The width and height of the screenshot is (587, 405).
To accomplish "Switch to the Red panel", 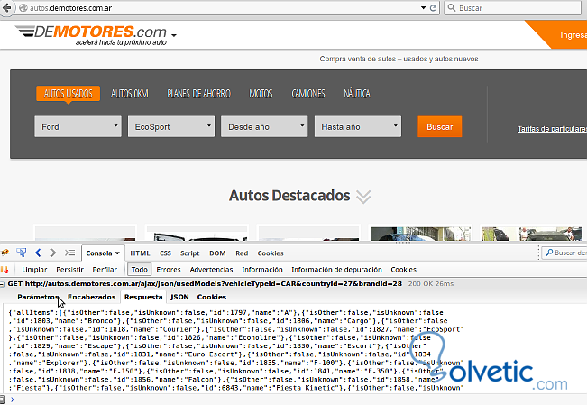I will click(242, 253).
